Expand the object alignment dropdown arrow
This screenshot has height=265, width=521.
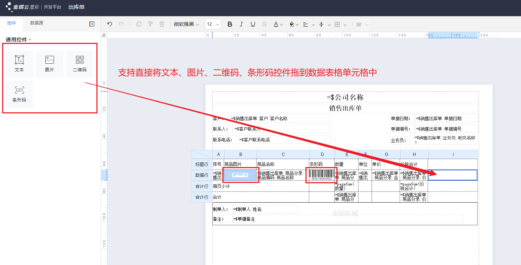point(367,24)
